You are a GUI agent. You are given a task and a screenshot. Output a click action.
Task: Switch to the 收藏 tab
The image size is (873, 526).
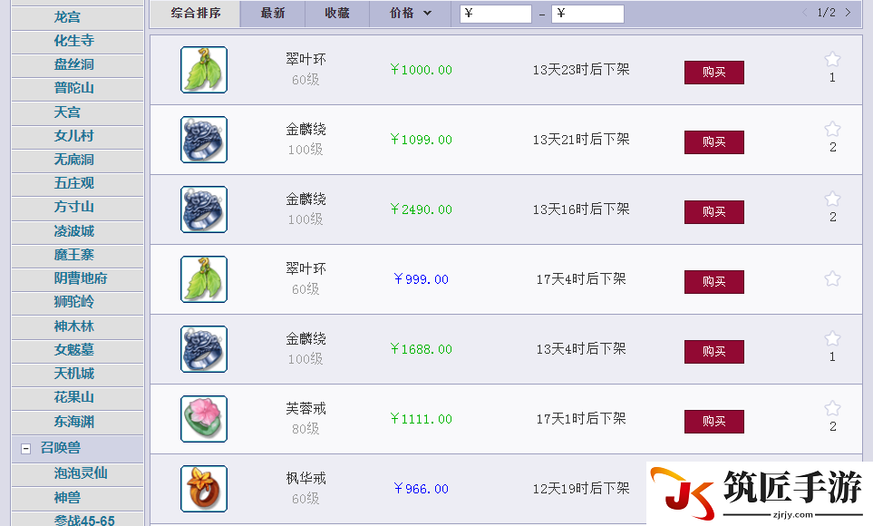[337, 14]
